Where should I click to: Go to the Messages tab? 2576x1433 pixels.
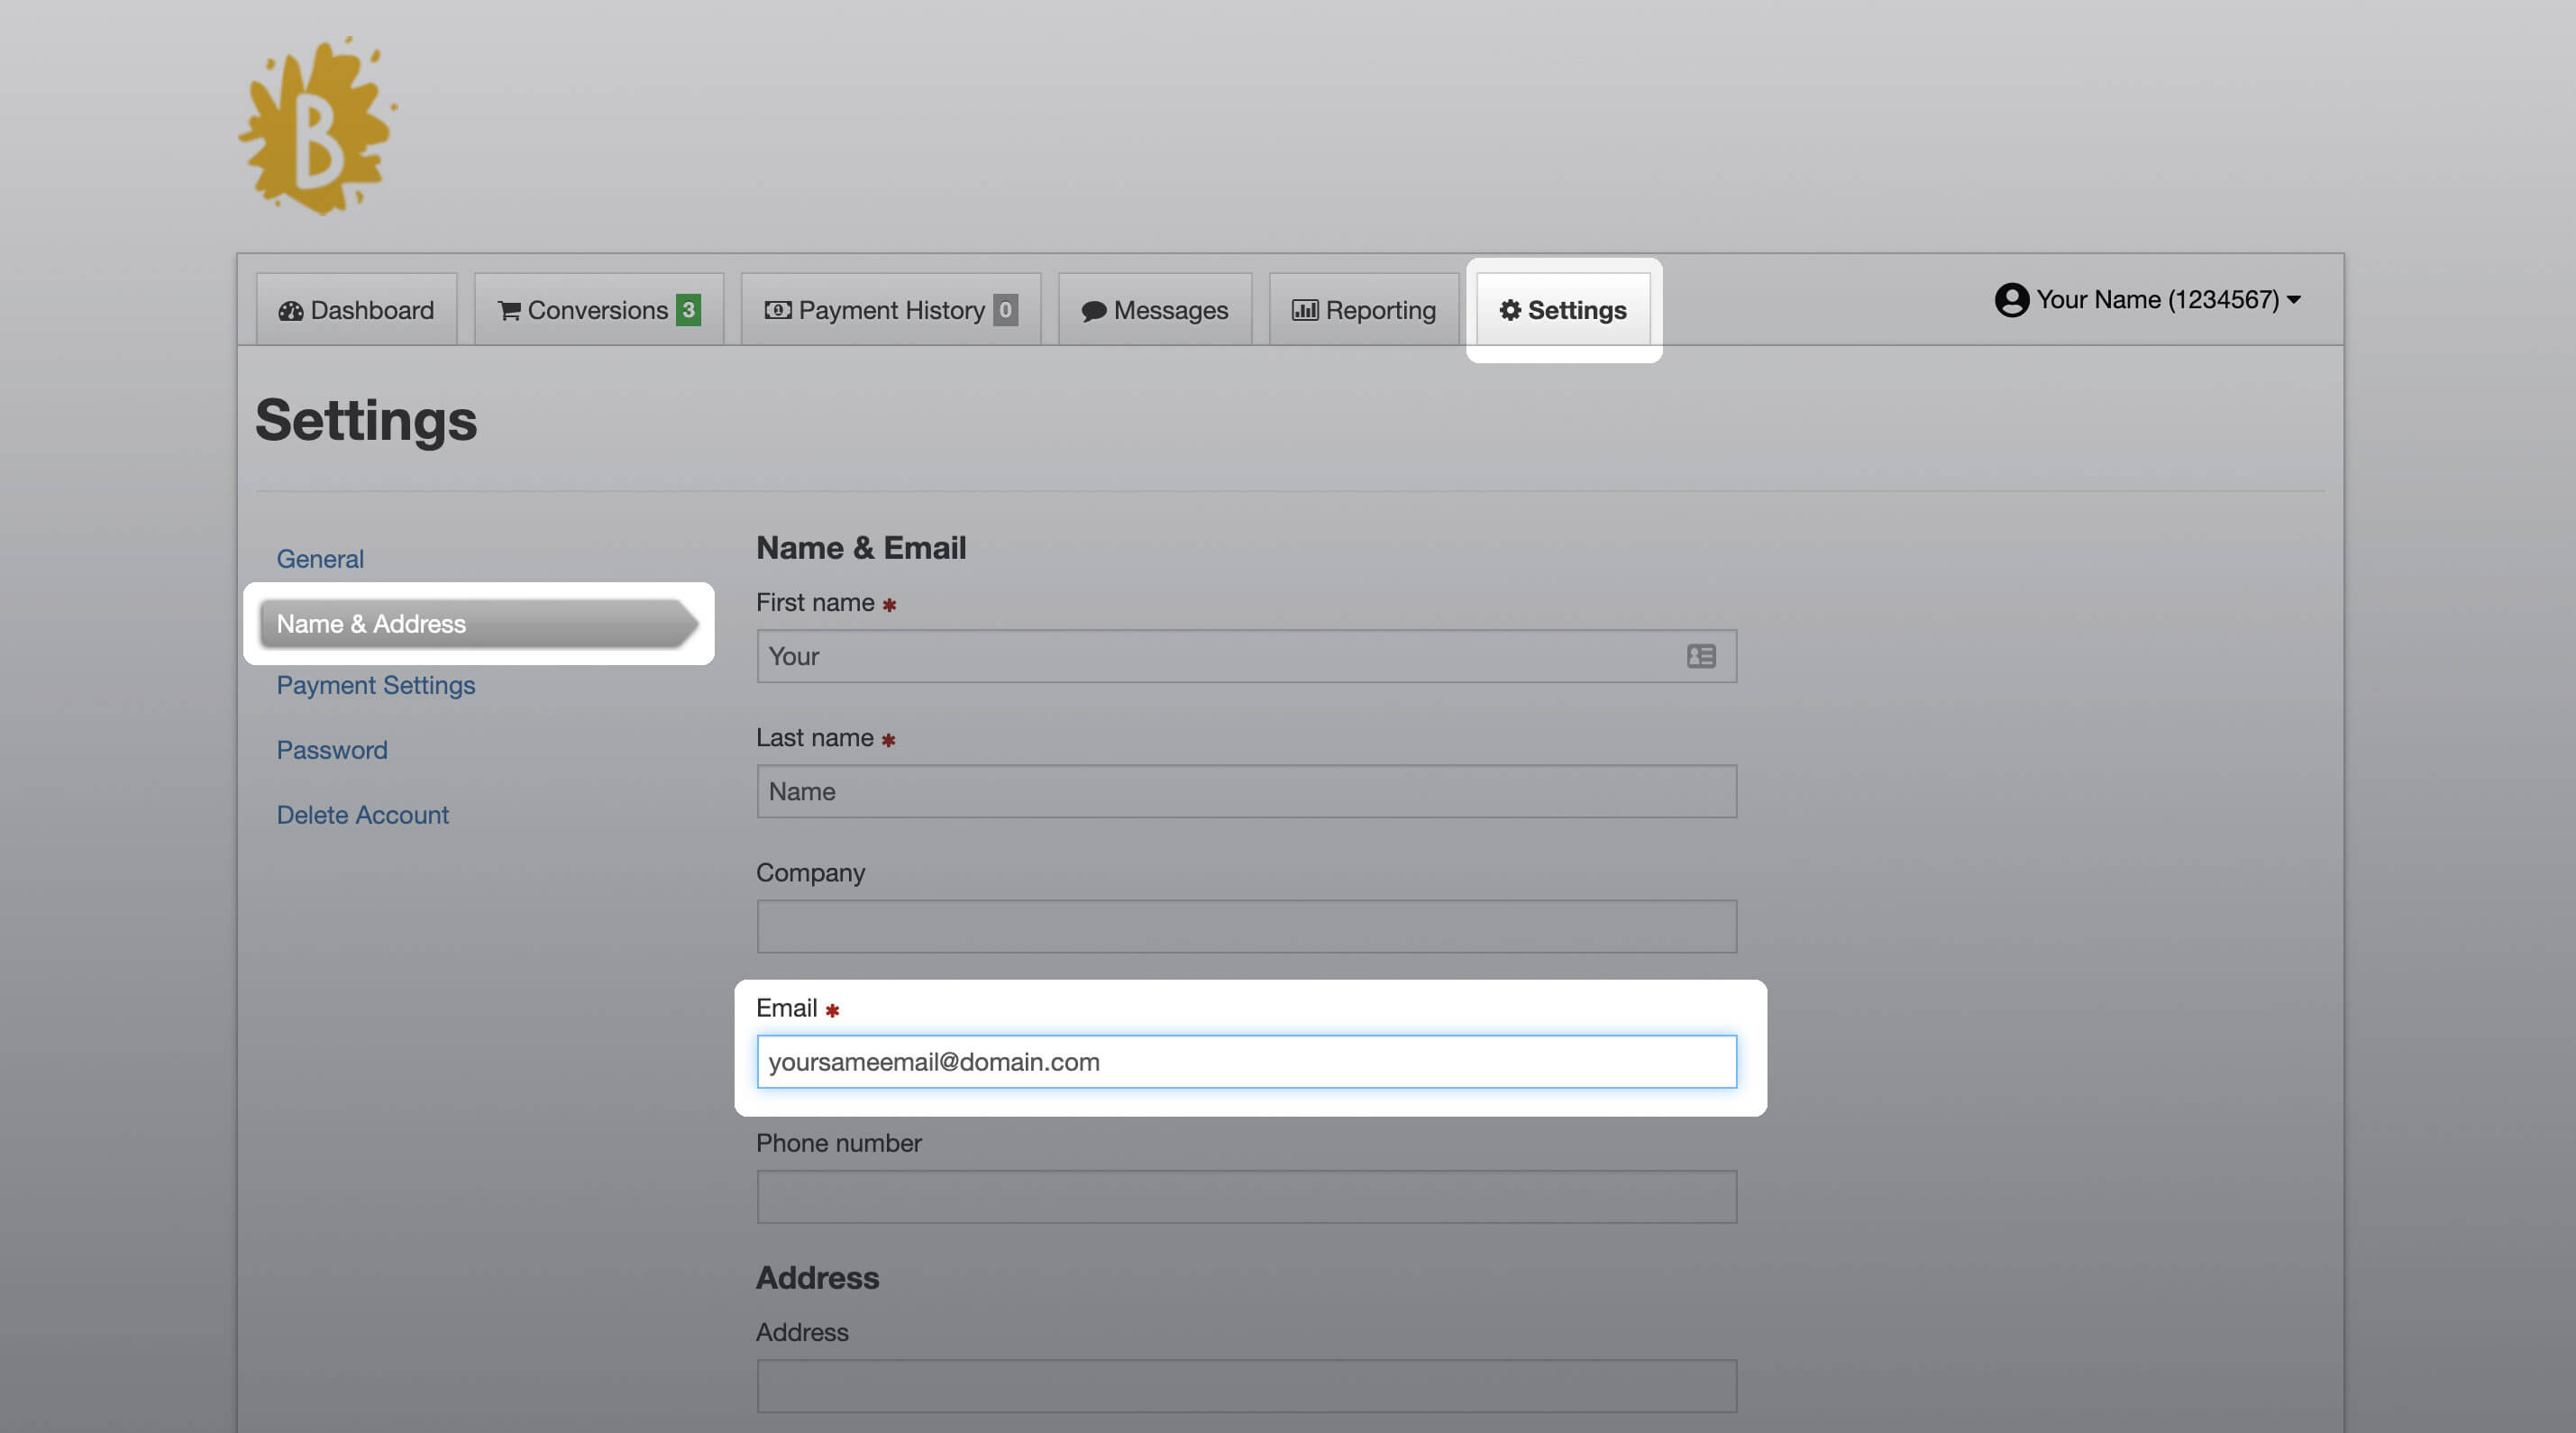pos(1155,310)
